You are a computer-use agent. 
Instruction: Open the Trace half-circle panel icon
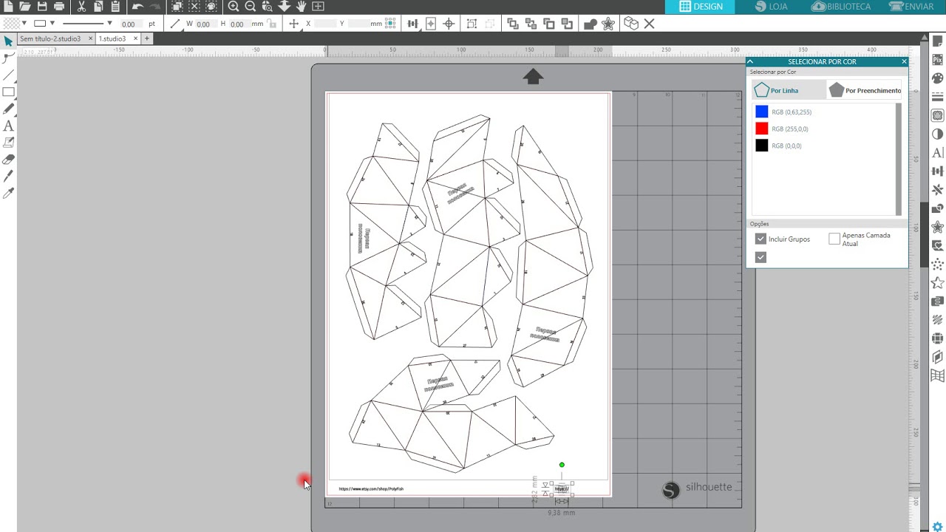(938, 134)
